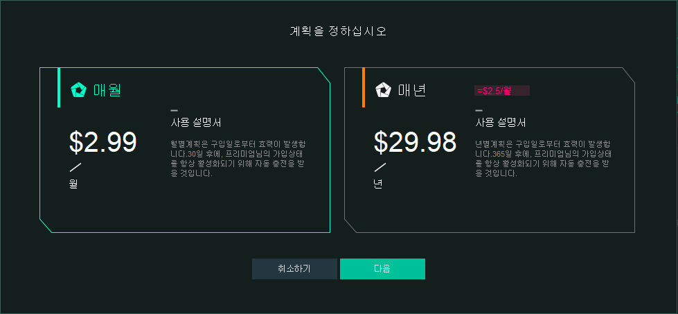This screenshot has width=678, height=314.
Task: Choose the $29.98 yearly price
Action: point(415,142)
